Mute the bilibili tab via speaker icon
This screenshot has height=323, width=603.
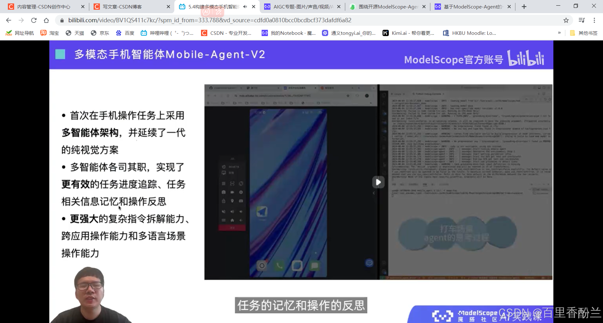245,7
